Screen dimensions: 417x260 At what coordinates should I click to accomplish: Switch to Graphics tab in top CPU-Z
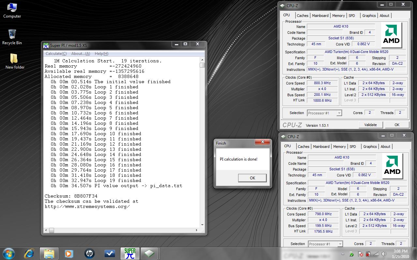369,16
